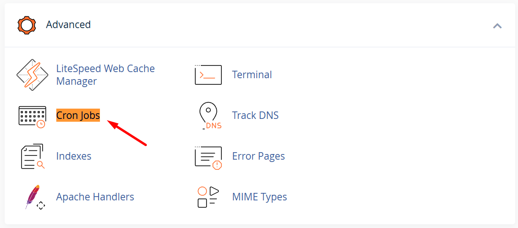Open the Error Pages icon
The image size is (518, 228).
click(x=208, y=156)
